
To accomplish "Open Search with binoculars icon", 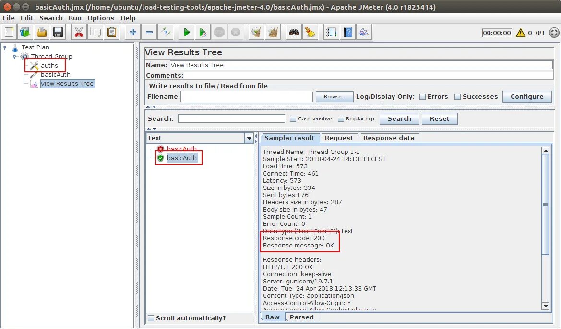I will (x=294, y=32).
